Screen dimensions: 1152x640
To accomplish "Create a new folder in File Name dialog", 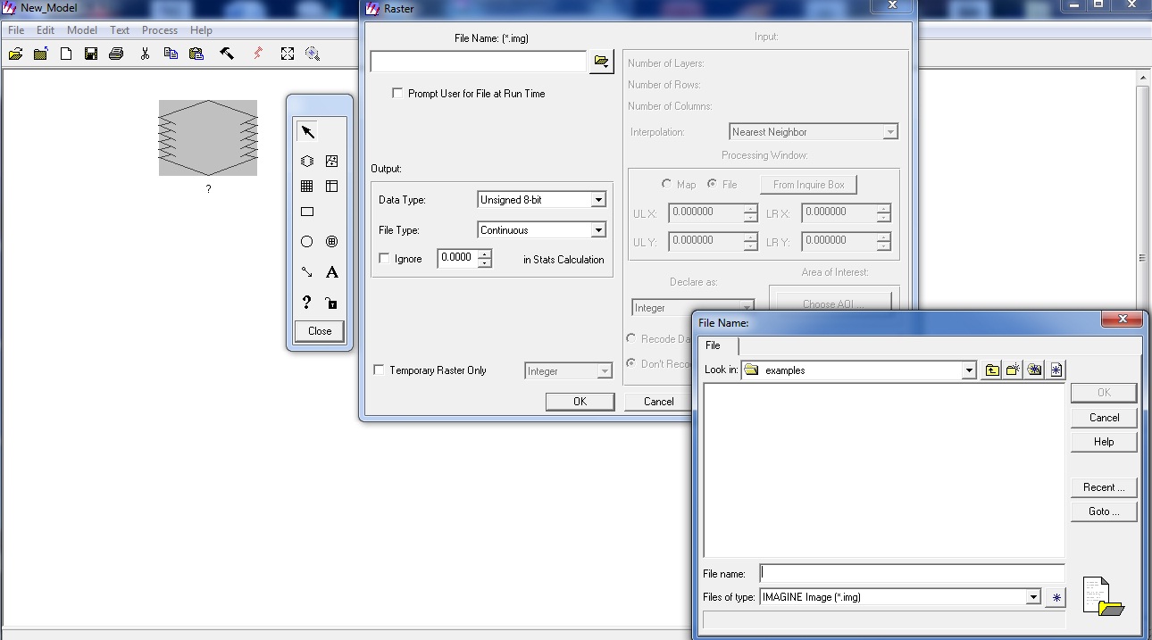I will 1014,370.
